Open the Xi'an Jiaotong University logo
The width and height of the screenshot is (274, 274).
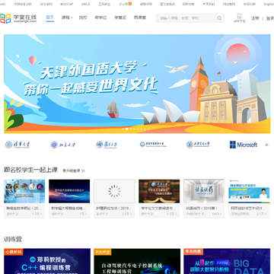pos(198,145)
